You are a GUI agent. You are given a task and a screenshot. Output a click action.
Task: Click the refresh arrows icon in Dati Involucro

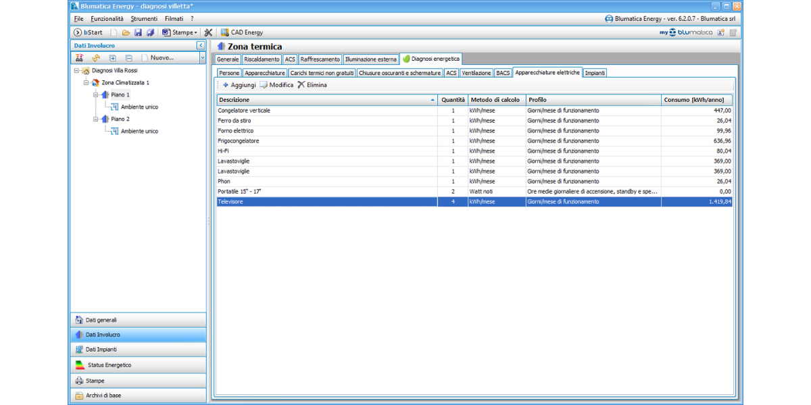[95, 58]
